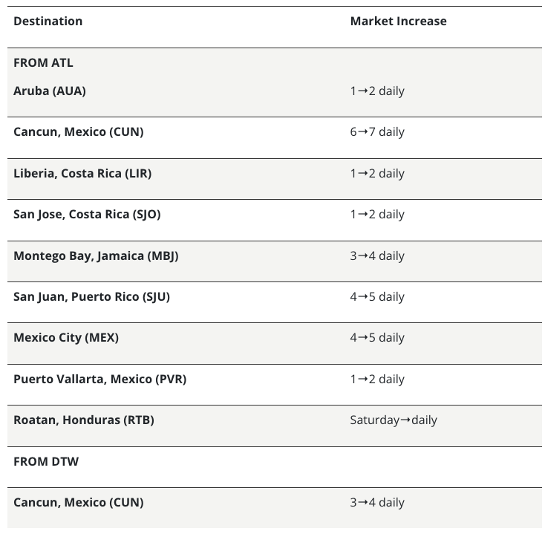Screen dimensions: 545x534
Task: Click Puerto Vallarta, Mexico (PVR) cell
Action: [99, 380]
